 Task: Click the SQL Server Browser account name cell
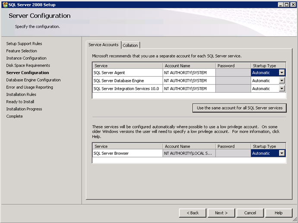(x=189, y=154)
